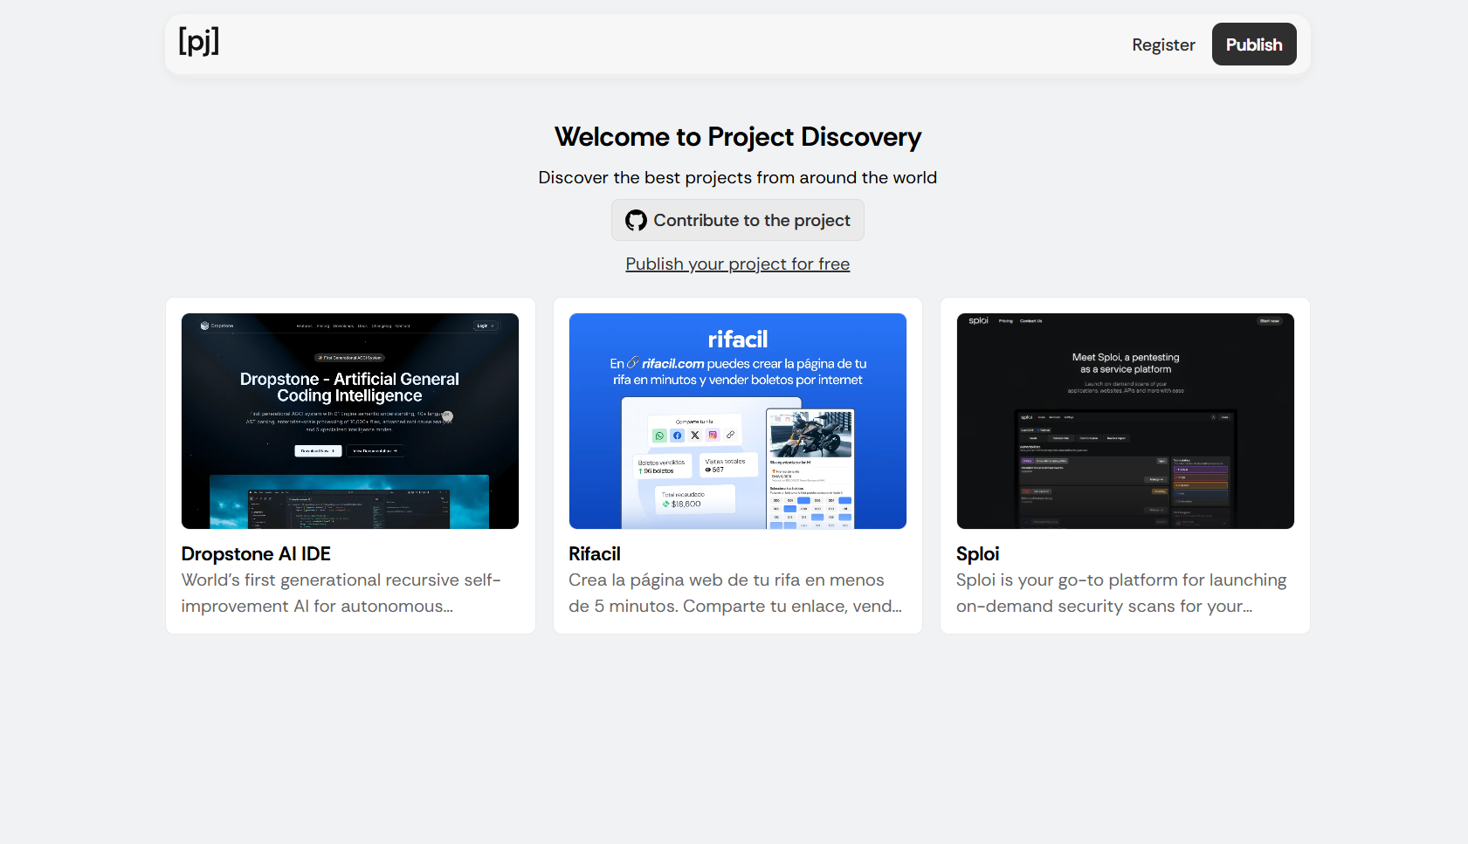
Task: Open 'Publish your project for free' link
Action: (738, 264)
